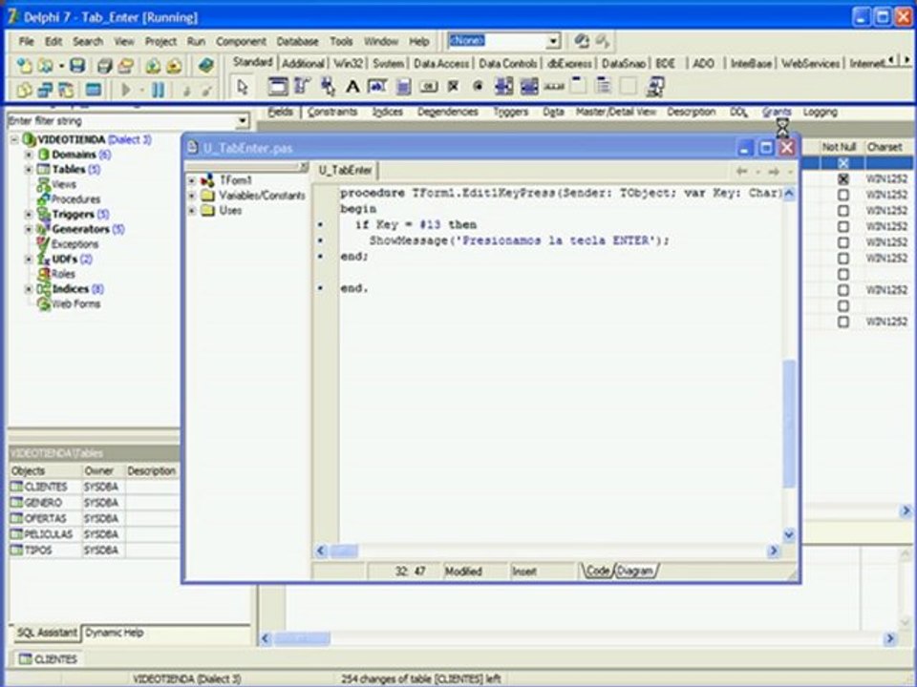Image resolution: width=917 pixels, height=687 pixels.
Task: Open the filter string dropdown
Action: click(242, 121)
